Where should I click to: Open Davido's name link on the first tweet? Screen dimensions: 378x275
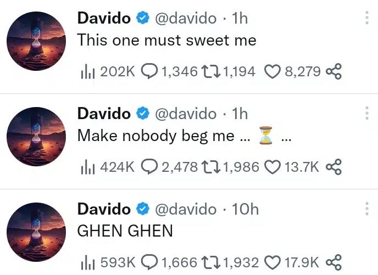pos(104,18)
